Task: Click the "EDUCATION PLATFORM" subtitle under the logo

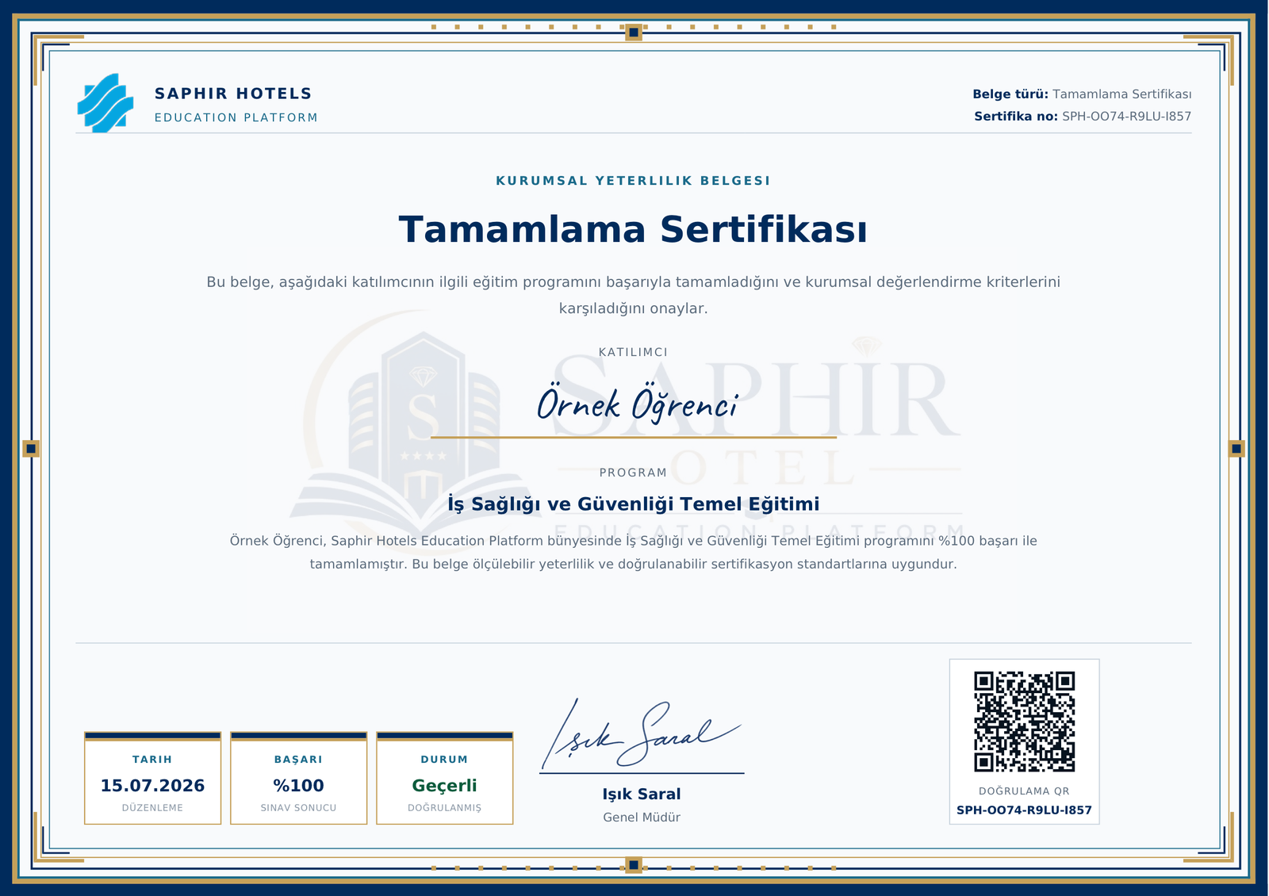Action: [236, 117]
